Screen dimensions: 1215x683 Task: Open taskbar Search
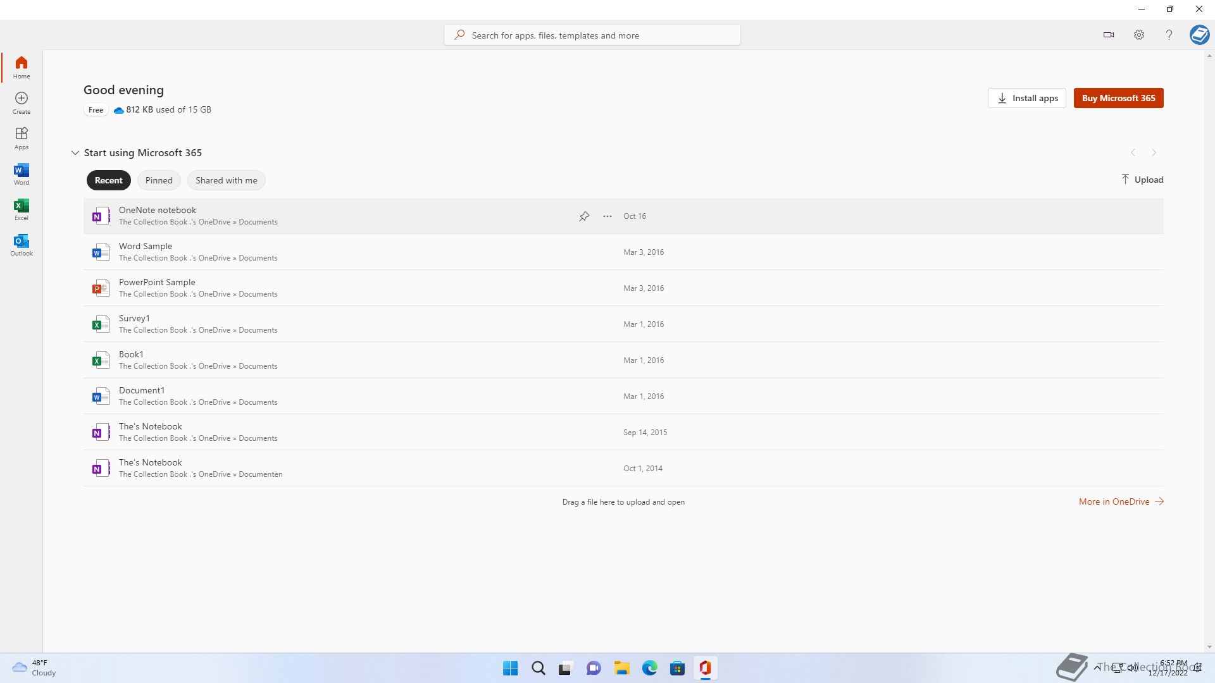pyautogui.click(x=538, y=668)
